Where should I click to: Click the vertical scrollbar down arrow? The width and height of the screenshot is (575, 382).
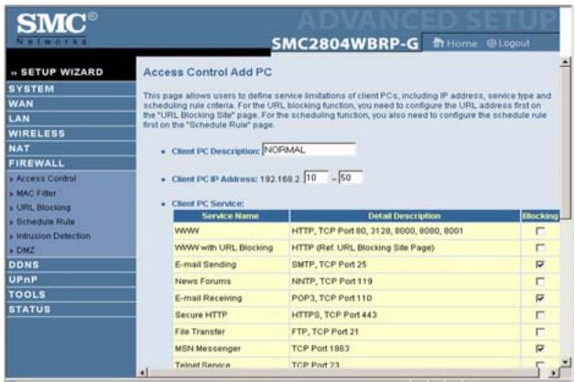coord(565,362)
